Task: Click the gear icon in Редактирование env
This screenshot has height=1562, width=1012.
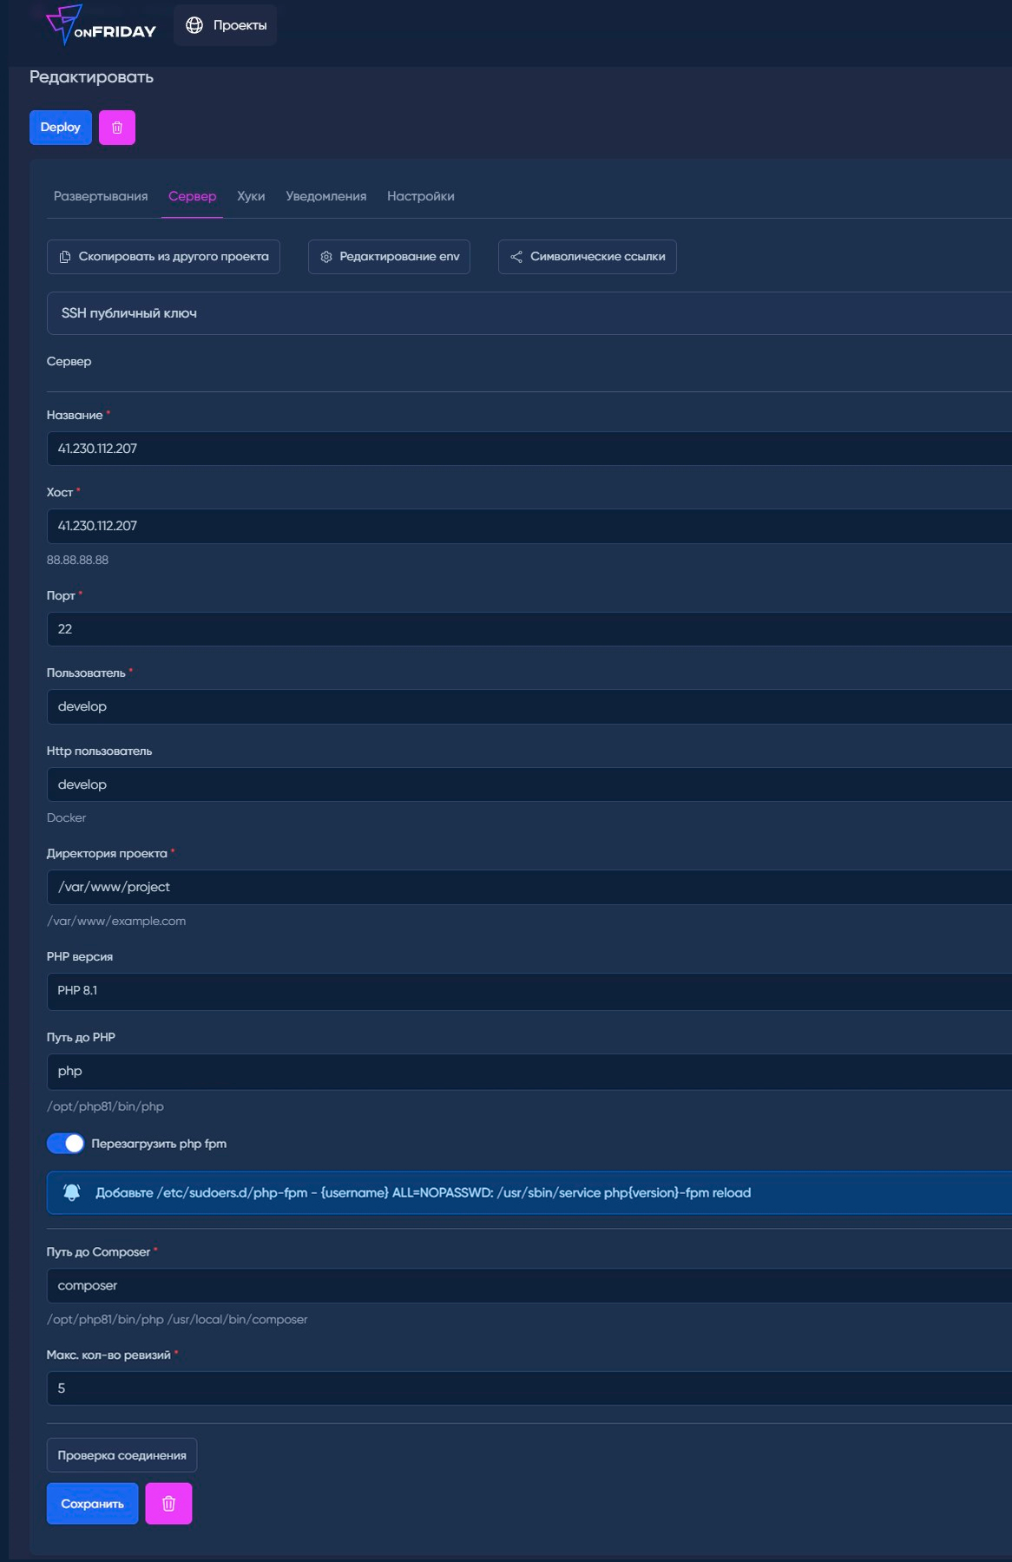Action: click(x=326, y=257)
